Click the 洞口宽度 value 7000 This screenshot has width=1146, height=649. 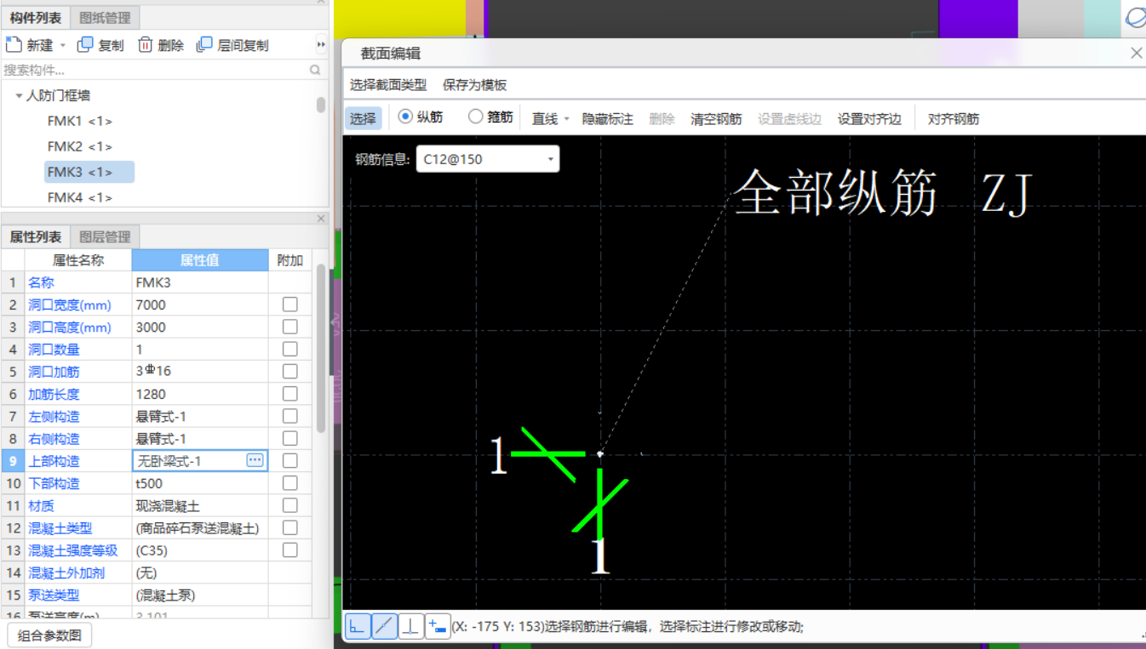pyautogui.click(x=200, y=305)
